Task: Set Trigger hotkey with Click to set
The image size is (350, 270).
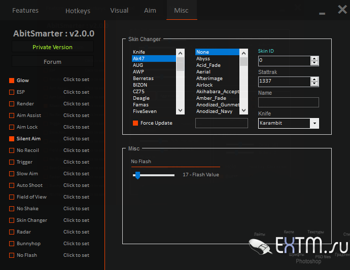Action: pos(76,162)
